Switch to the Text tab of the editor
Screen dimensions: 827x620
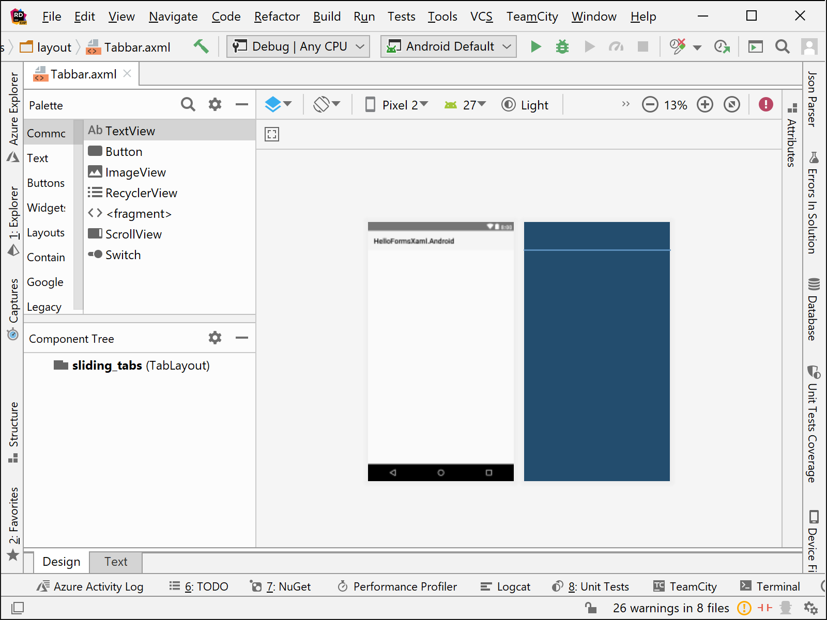[116, 562]
